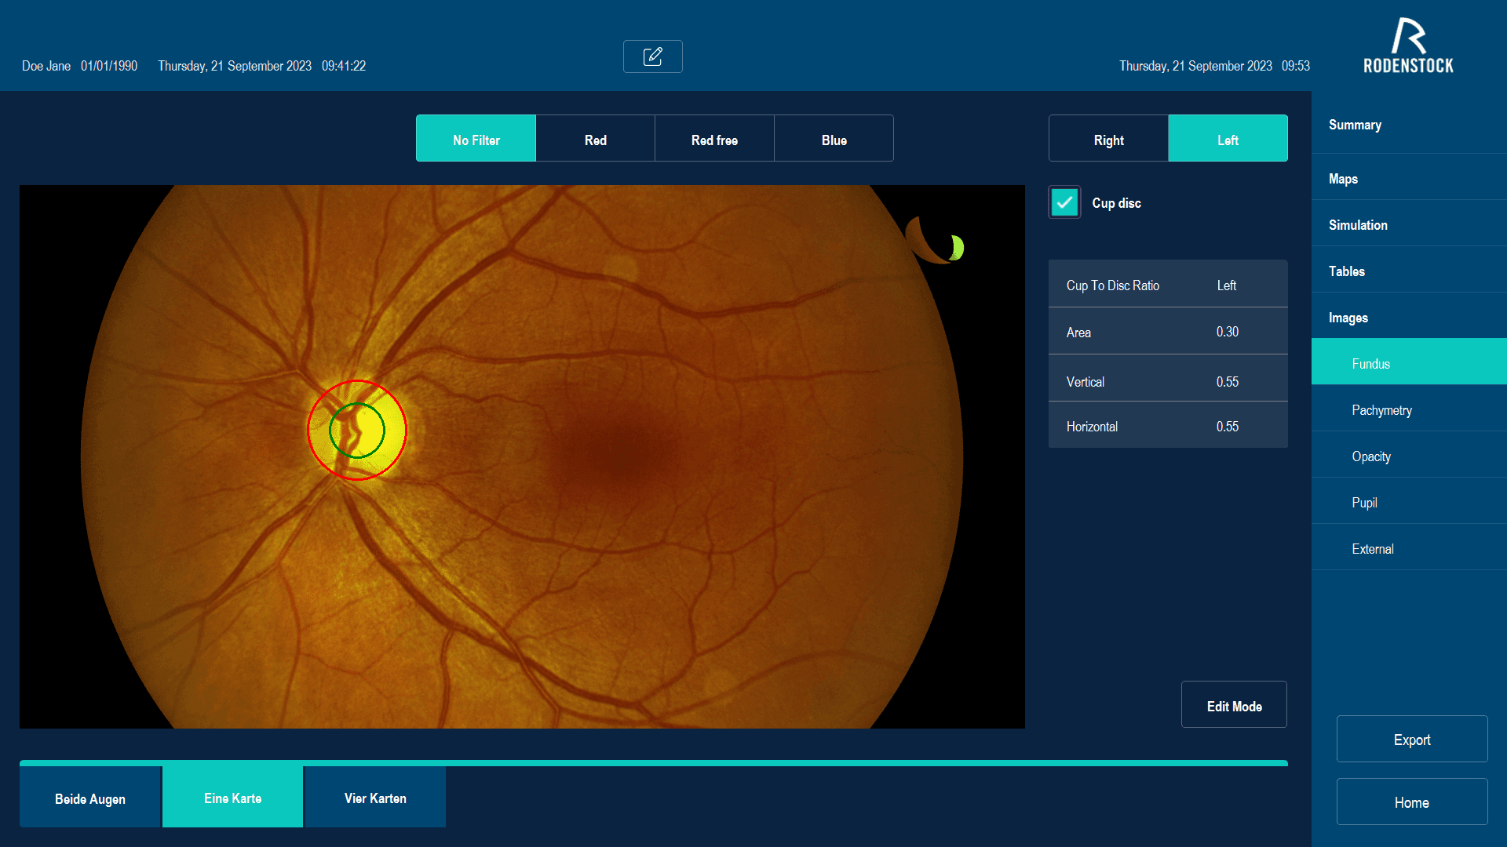Click the edit note pencil icon
This screenshot has height=847, width=1507.
pos(652,56)
